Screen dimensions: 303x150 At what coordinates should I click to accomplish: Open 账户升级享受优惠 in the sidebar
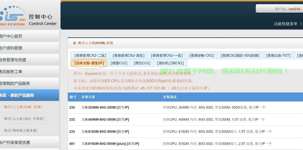click(15, 142)
